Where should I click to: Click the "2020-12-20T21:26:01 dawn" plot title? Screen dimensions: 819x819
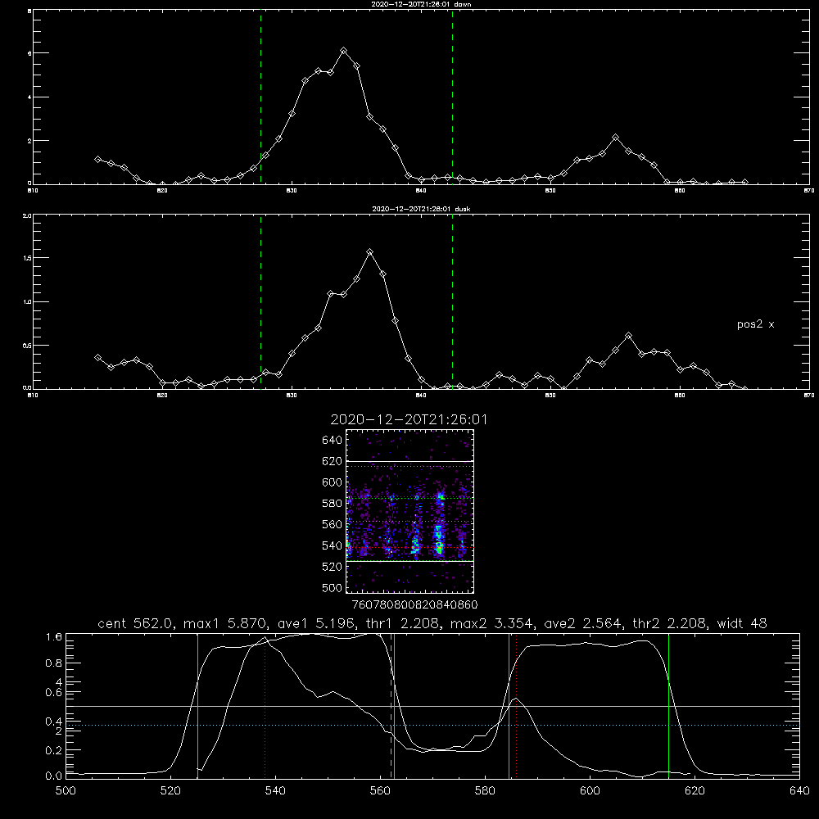(421, 4)
